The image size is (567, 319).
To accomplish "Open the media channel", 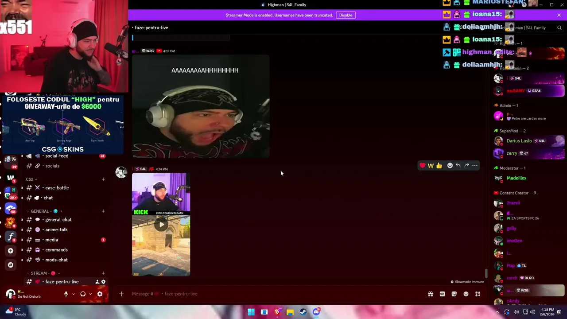I will (65, 240).
